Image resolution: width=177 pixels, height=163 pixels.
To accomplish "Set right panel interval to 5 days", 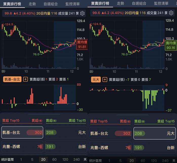I will click(120, 160).
